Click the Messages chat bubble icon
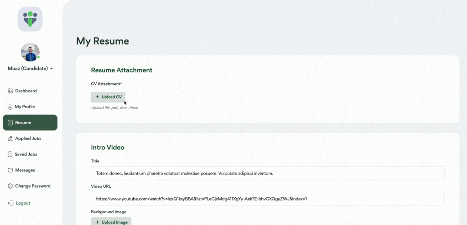Image resolution: width=467 pixels, height=225 pixels. (x=10, y=170)
